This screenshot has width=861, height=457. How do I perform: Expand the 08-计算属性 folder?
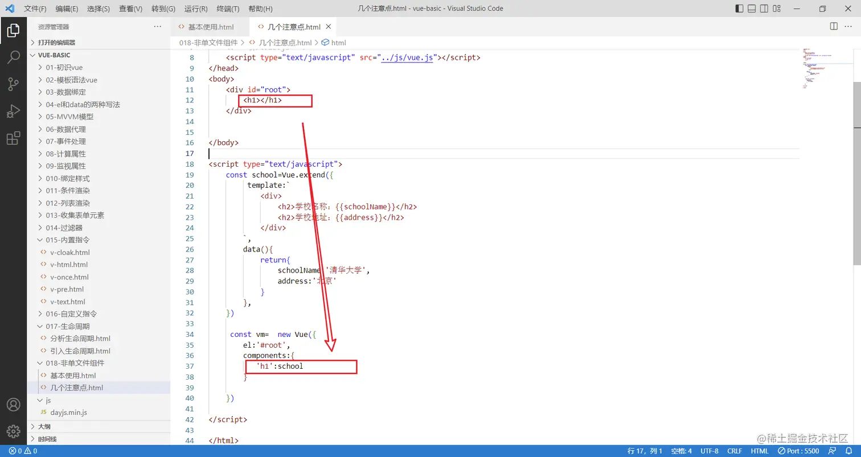click(x=99, y=154)
